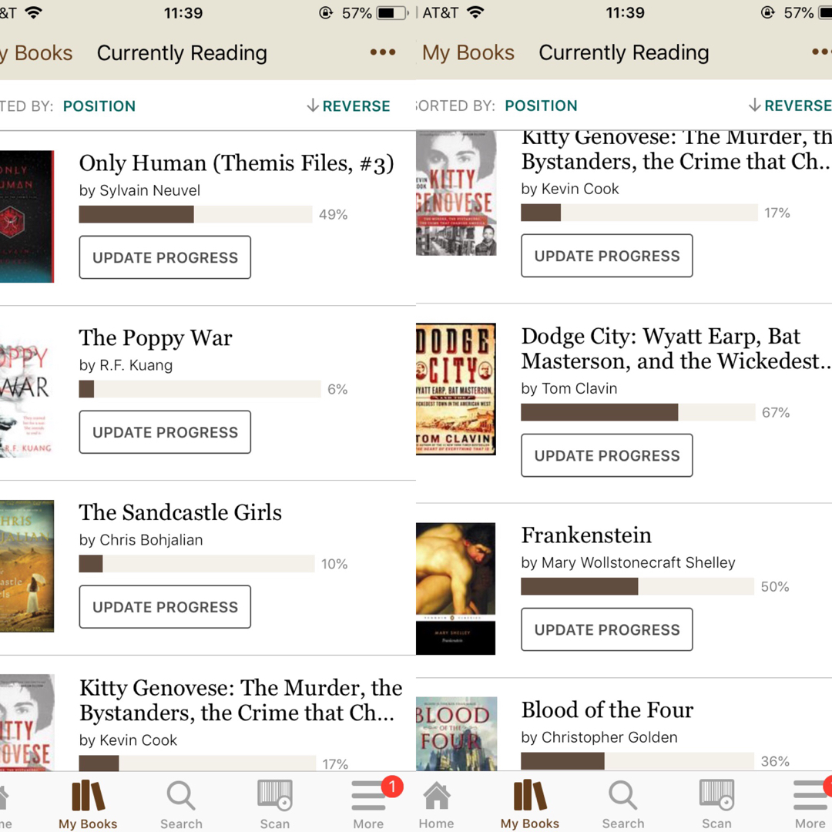Open the Frankenstein book cover
Viewport: 832px width, 832px height.
(455, 589)
